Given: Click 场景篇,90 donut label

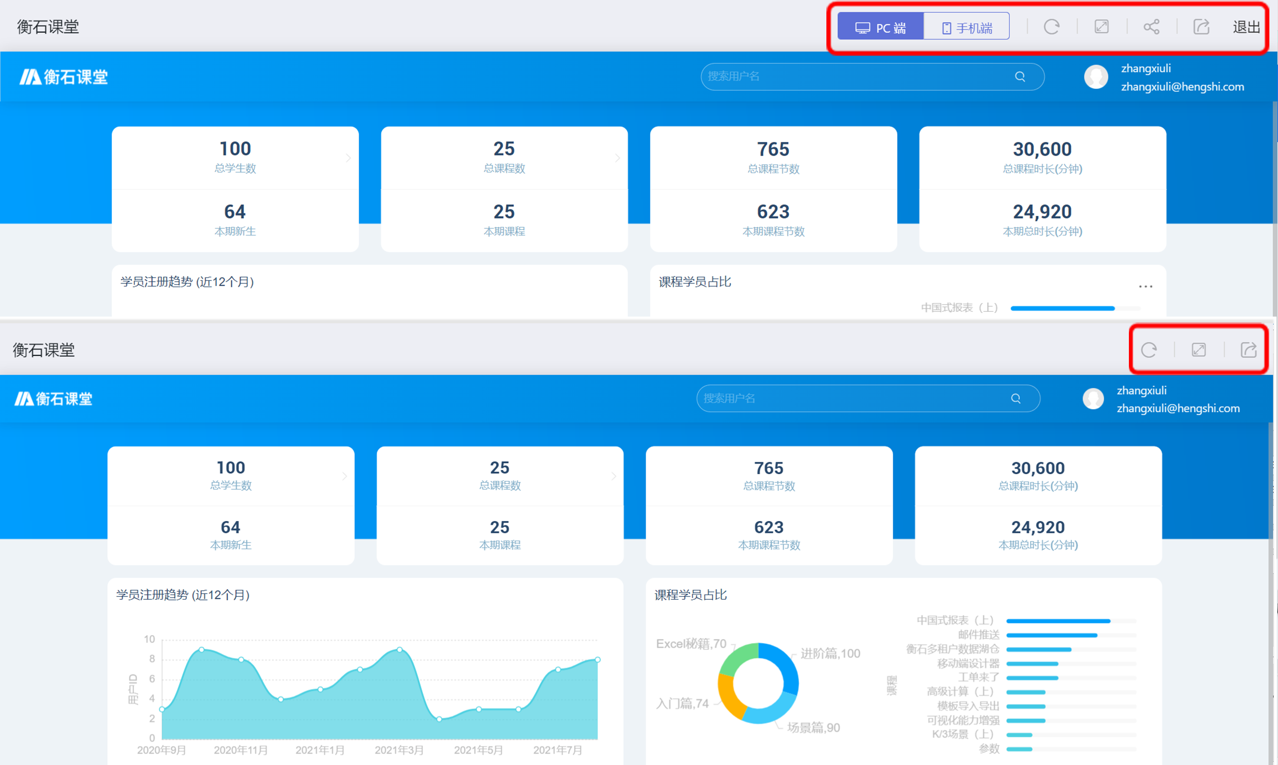Looking at the screenshot, I should click(813, 727).
